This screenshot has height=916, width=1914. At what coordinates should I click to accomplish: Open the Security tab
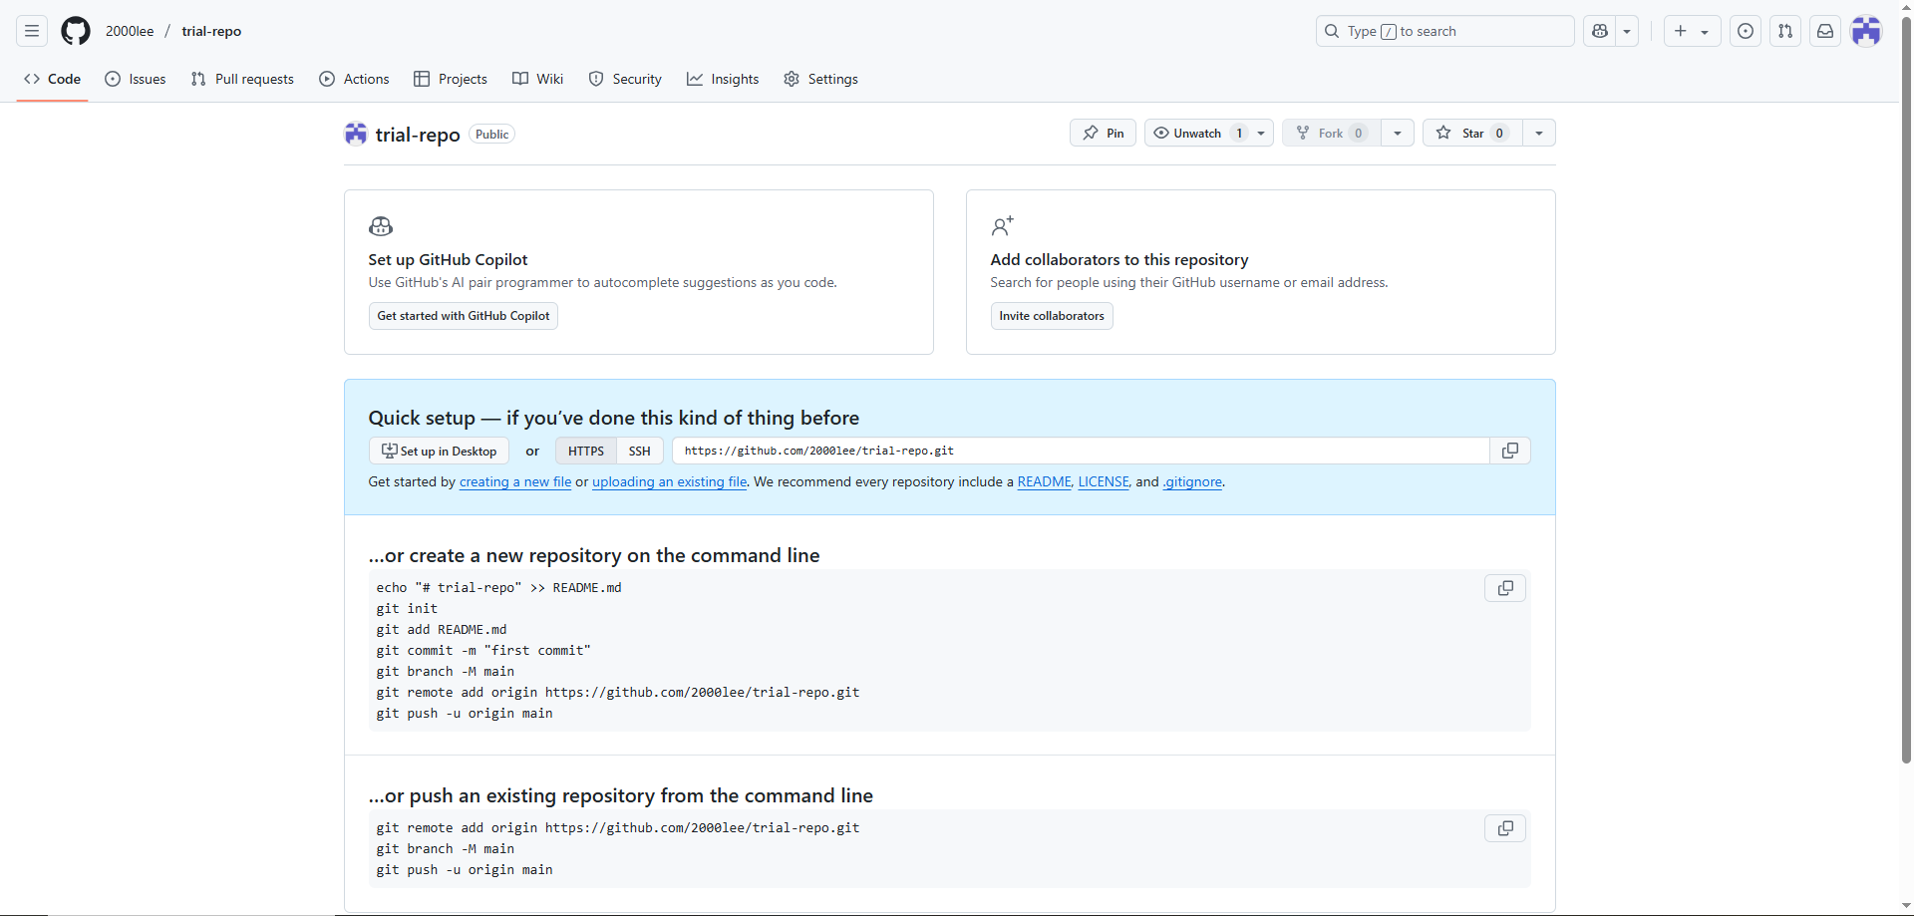point(625,79)
